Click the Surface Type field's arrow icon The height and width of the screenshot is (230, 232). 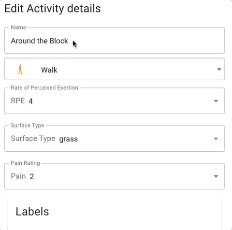(x=216, y=139)
